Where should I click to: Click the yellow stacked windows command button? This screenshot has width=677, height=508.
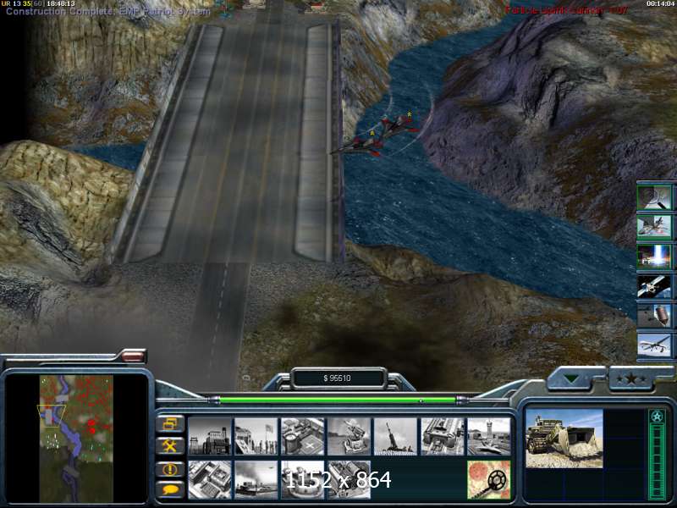point(170,424)
